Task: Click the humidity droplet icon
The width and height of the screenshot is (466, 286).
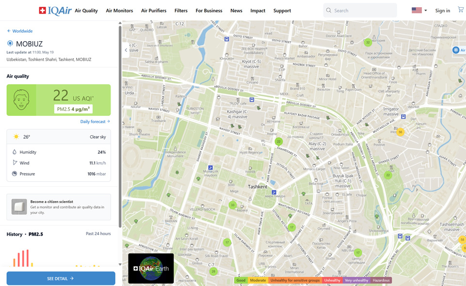Action: click(x=14, y=152)
